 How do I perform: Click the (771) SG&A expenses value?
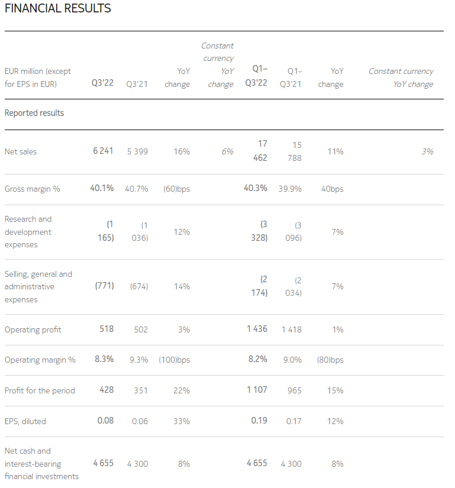click(x=104, y=286)
